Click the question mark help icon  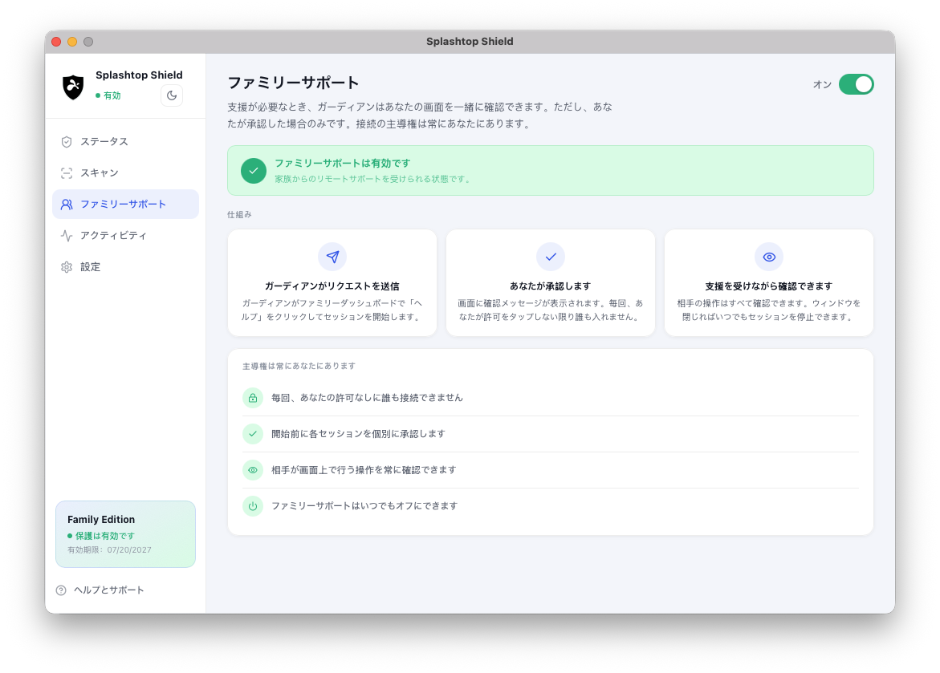pyautogui.click(x=61, y=590)
